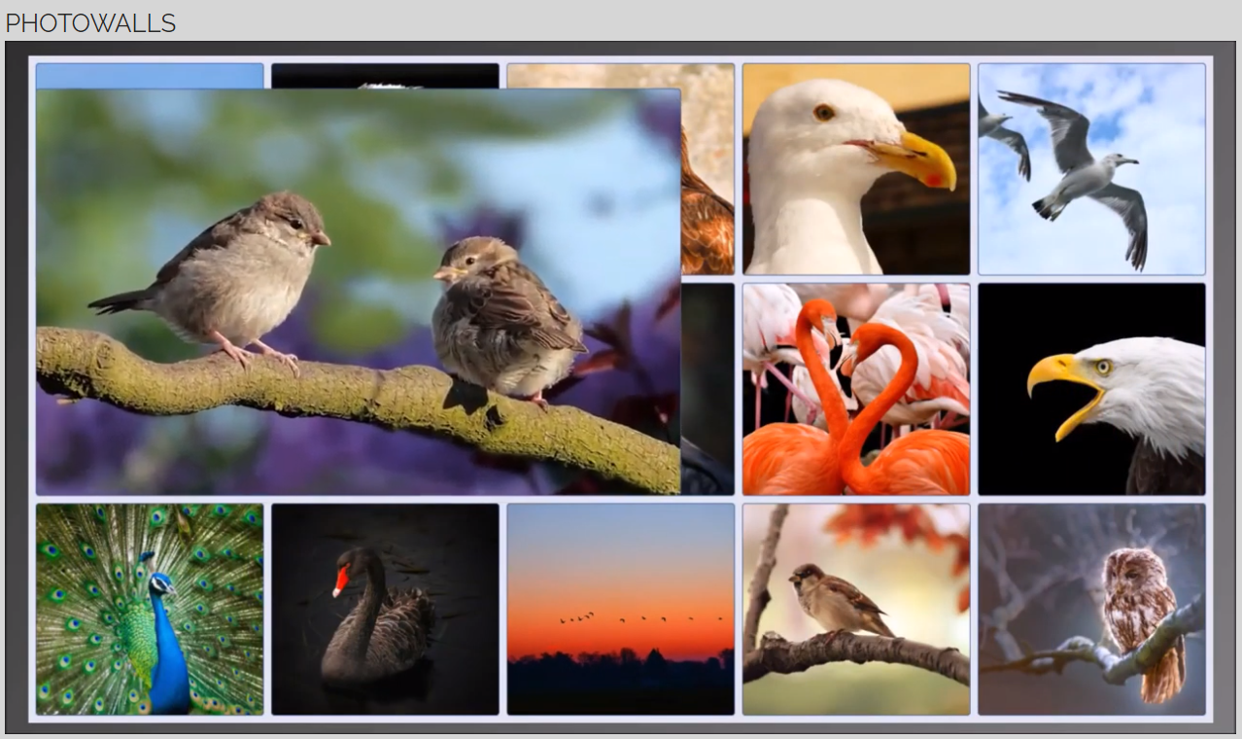This screenshot has width=1242, height=739.
Task: Open the seagull head close-up photo
Action: coord(856,169)
